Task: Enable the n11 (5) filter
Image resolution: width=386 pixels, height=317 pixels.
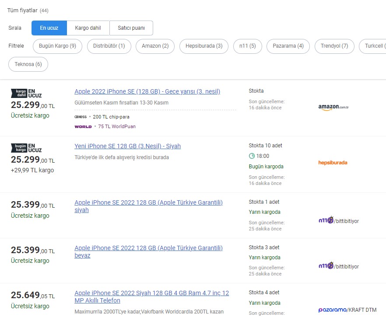Action: click(247, 46)
